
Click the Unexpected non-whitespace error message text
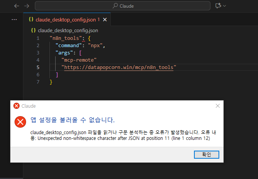click(124, 138)
